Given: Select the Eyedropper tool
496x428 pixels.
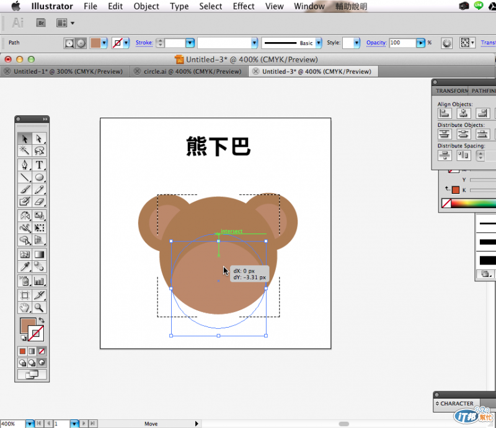Looking at the screenshot, I should coord(25,267).
